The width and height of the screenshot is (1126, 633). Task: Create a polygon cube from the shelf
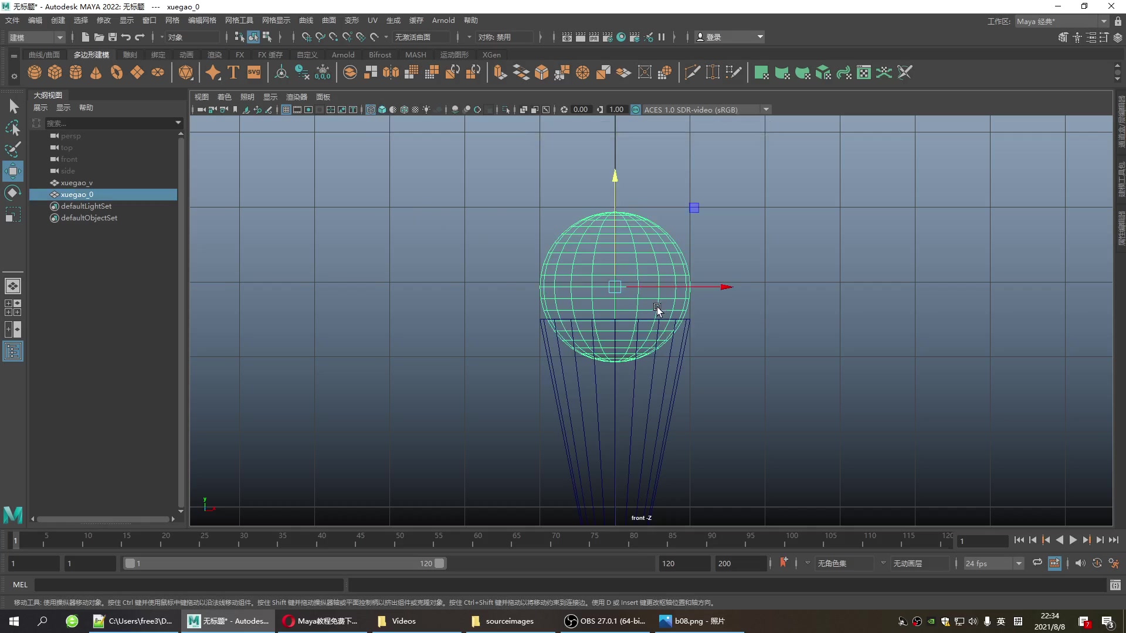[55, 73]
